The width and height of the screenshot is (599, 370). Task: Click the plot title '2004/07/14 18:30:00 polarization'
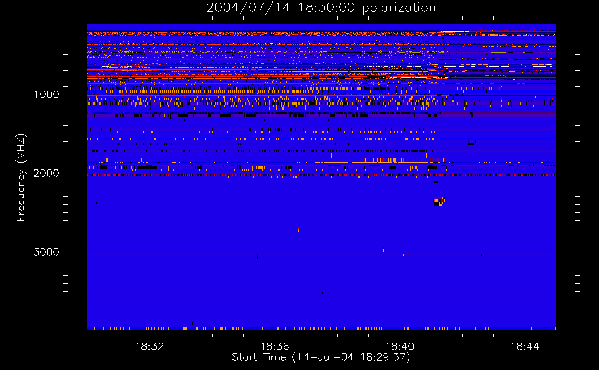(321, 8)
